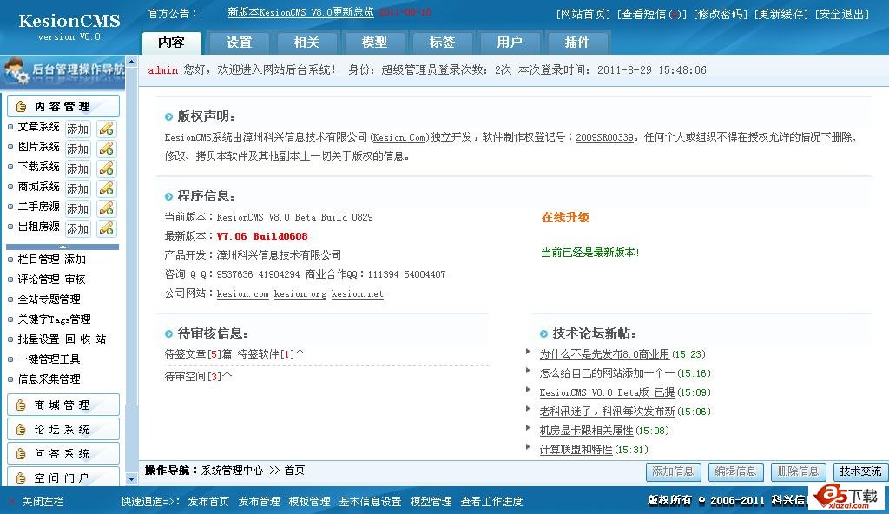Click 添加信息 button
Screen dimensions: 889x514
673,471
